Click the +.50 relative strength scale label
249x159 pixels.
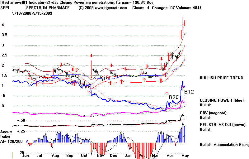click(21, 120)
